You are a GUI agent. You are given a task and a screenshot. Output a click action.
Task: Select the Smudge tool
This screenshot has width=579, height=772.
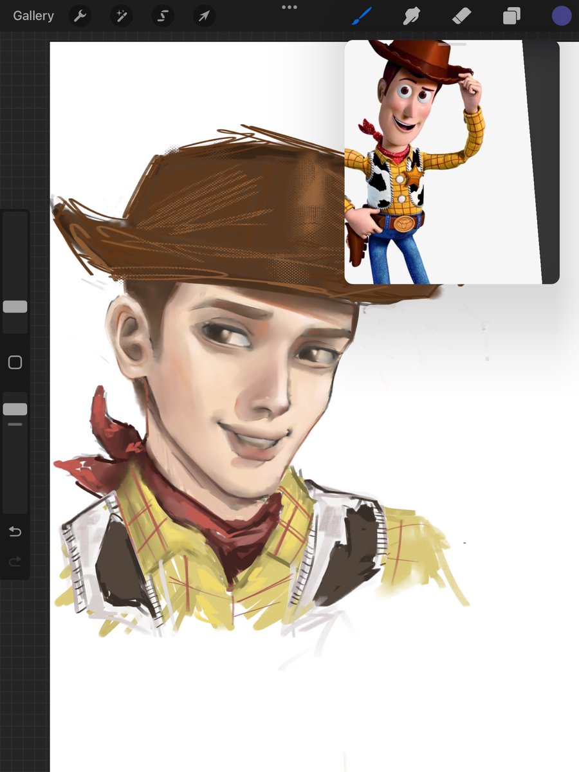tap(412, 16)
